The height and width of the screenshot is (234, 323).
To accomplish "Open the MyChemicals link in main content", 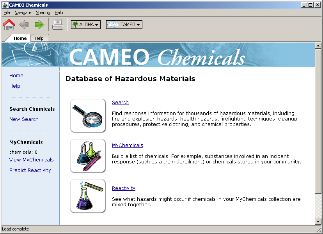I will point(128,145).
